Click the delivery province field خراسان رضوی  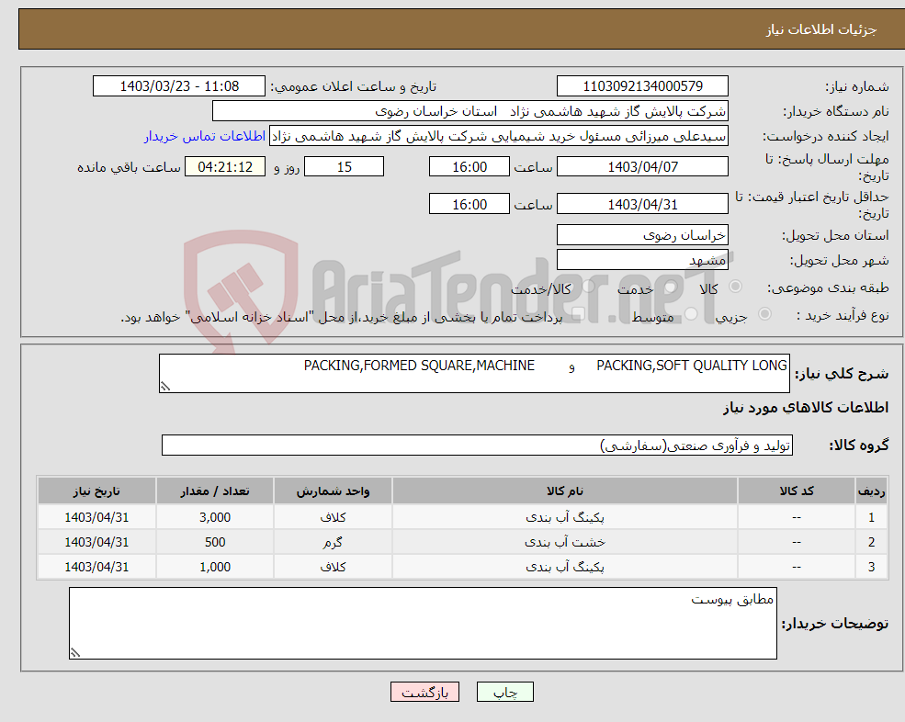[642, 235]
